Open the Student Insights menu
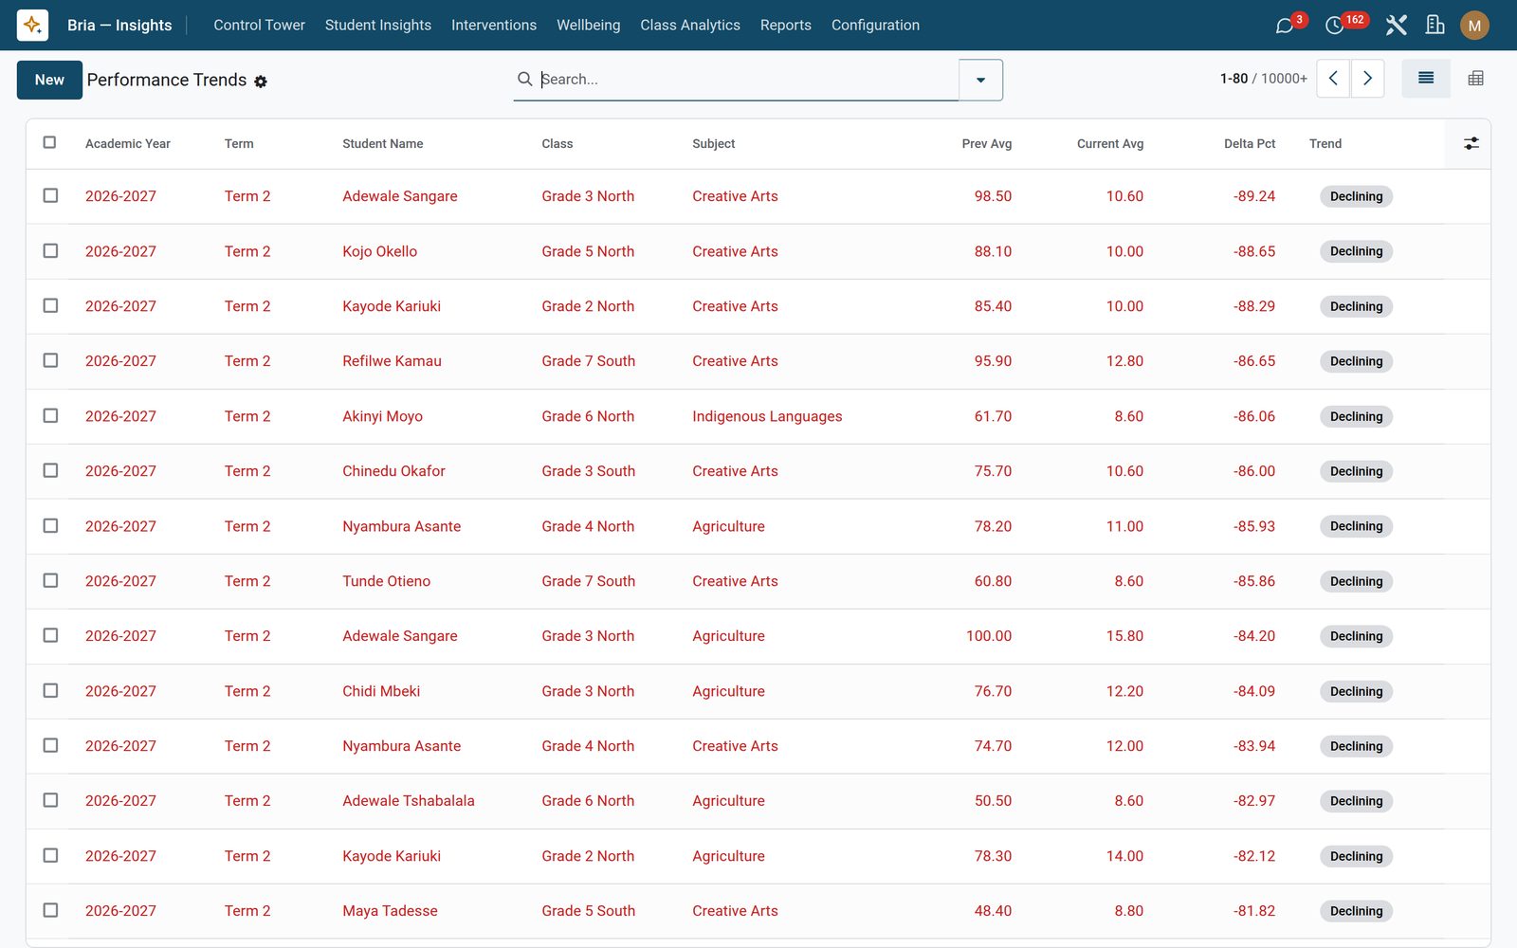Image resolution: width=1517 pixels, height=948 pixels. tap(377, 25)
